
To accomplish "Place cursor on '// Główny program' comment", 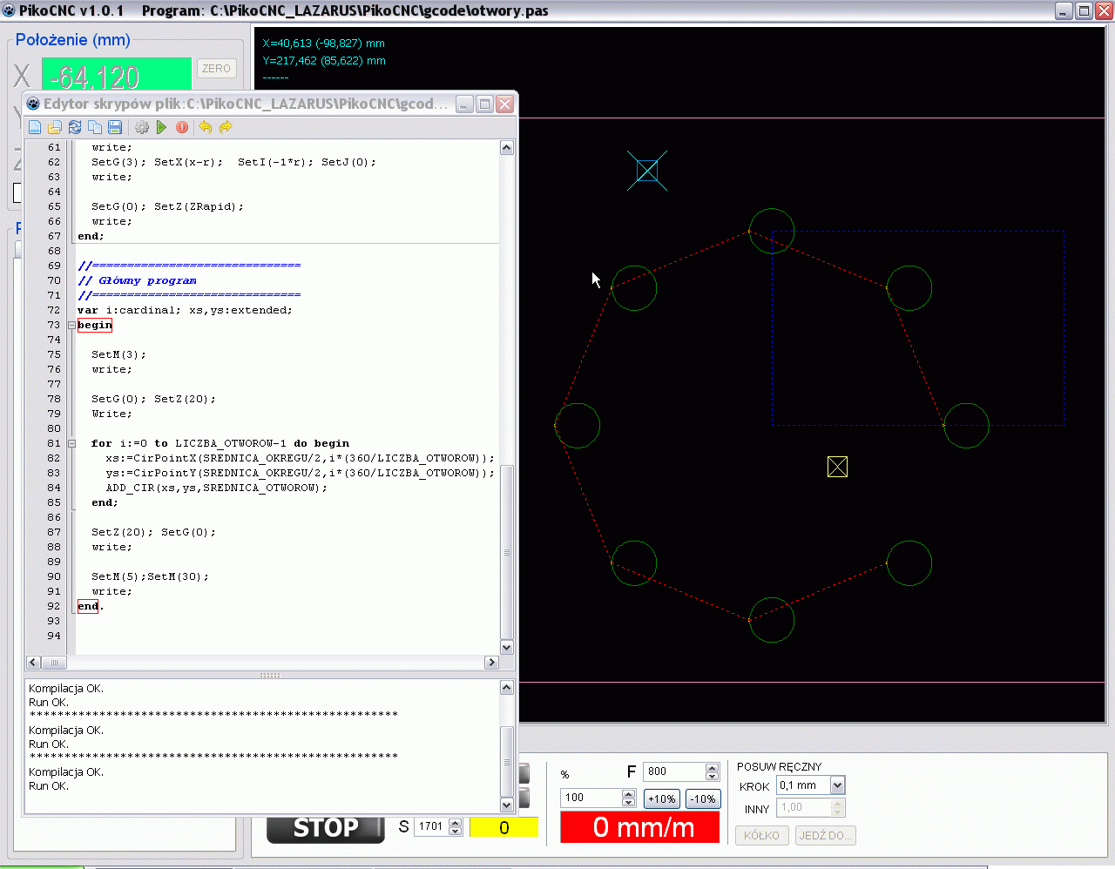I will pyautogui.click(x=138, y=281).
